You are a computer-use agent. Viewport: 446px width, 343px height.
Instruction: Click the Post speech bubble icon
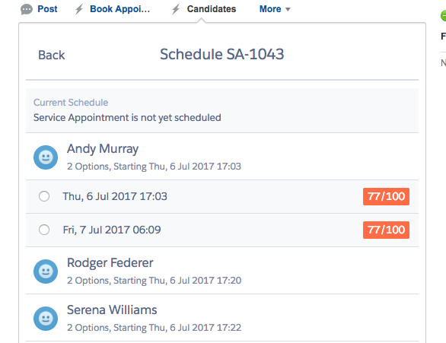tap(27, 10)
